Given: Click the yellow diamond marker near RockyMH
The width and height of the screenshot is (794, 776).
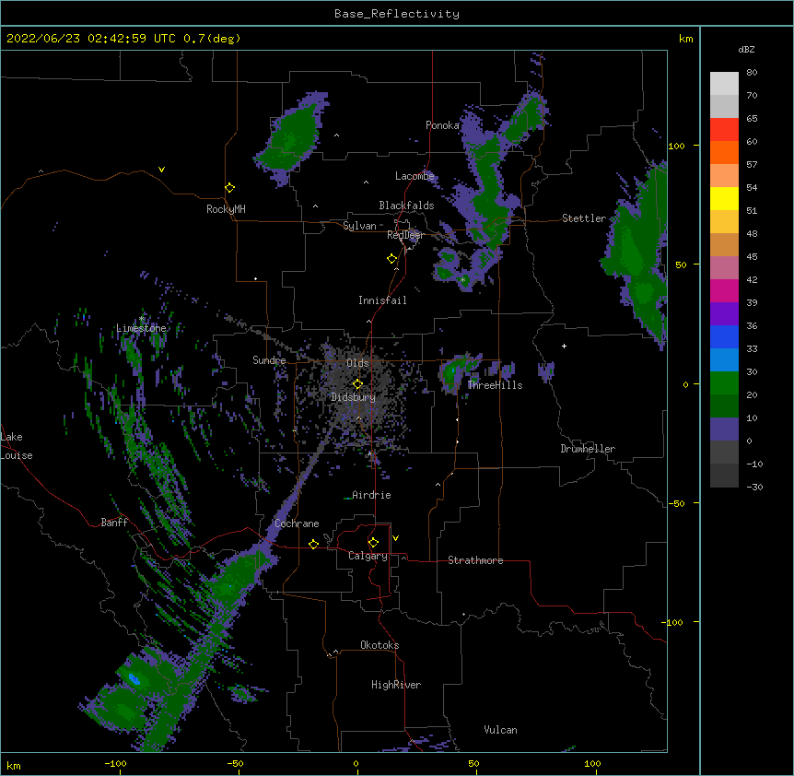Looking at the screenshot, I should (229, 188).
